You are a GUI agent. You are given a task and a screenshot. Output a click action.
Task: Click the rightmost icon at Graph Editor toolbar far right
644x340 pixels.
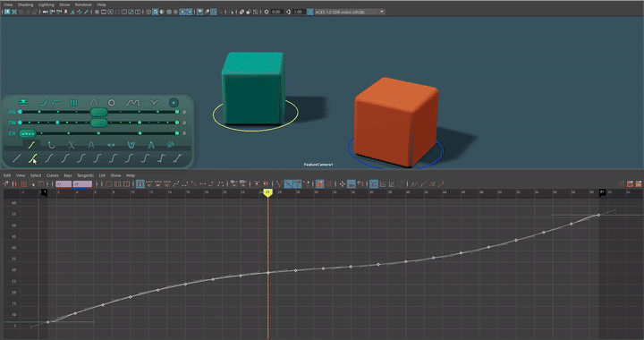pos(639,184)
